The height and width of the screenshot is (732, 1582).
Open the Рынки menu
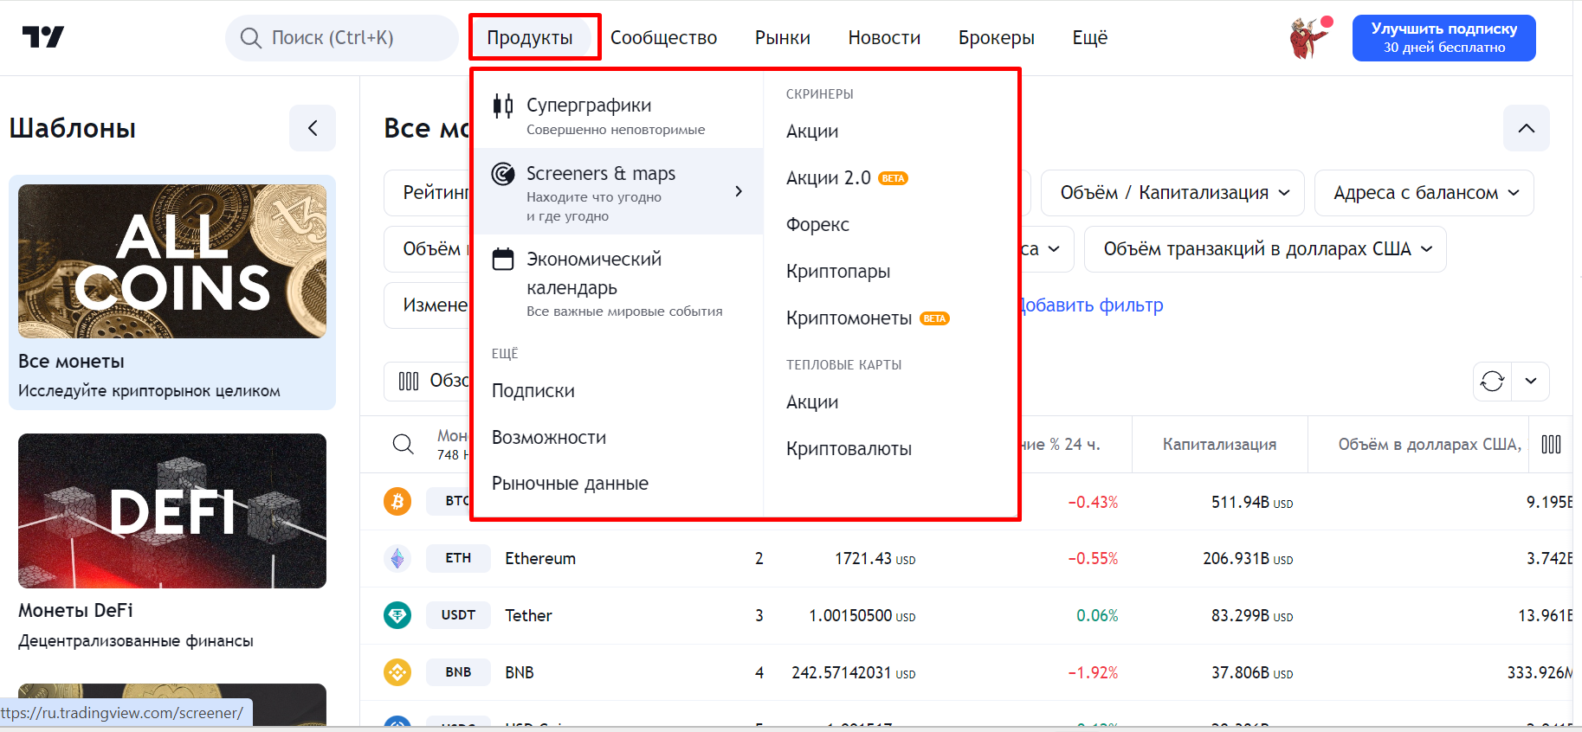tap(783, 38)
